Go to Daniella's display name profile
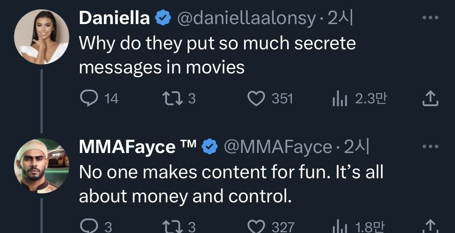Image resolution: width=455 pixels, height=233 pixels. 114,18
